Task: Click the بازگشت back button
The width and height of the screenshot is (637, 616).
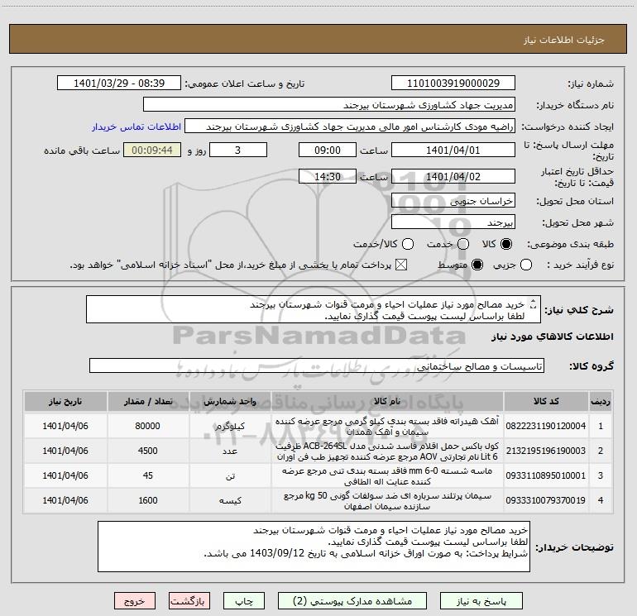Action: pyautogui.click(x=189, y=601)
